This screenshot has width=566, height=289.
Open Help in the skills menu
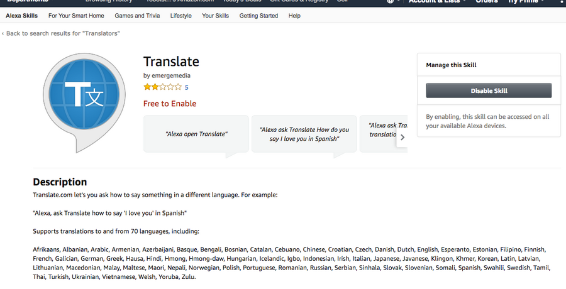(294, 16)
